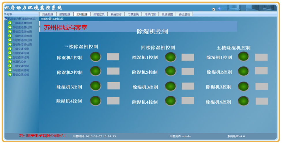282x144 pixels.
Task: Open the 系统日志 tab
Action: click(116, 14)
